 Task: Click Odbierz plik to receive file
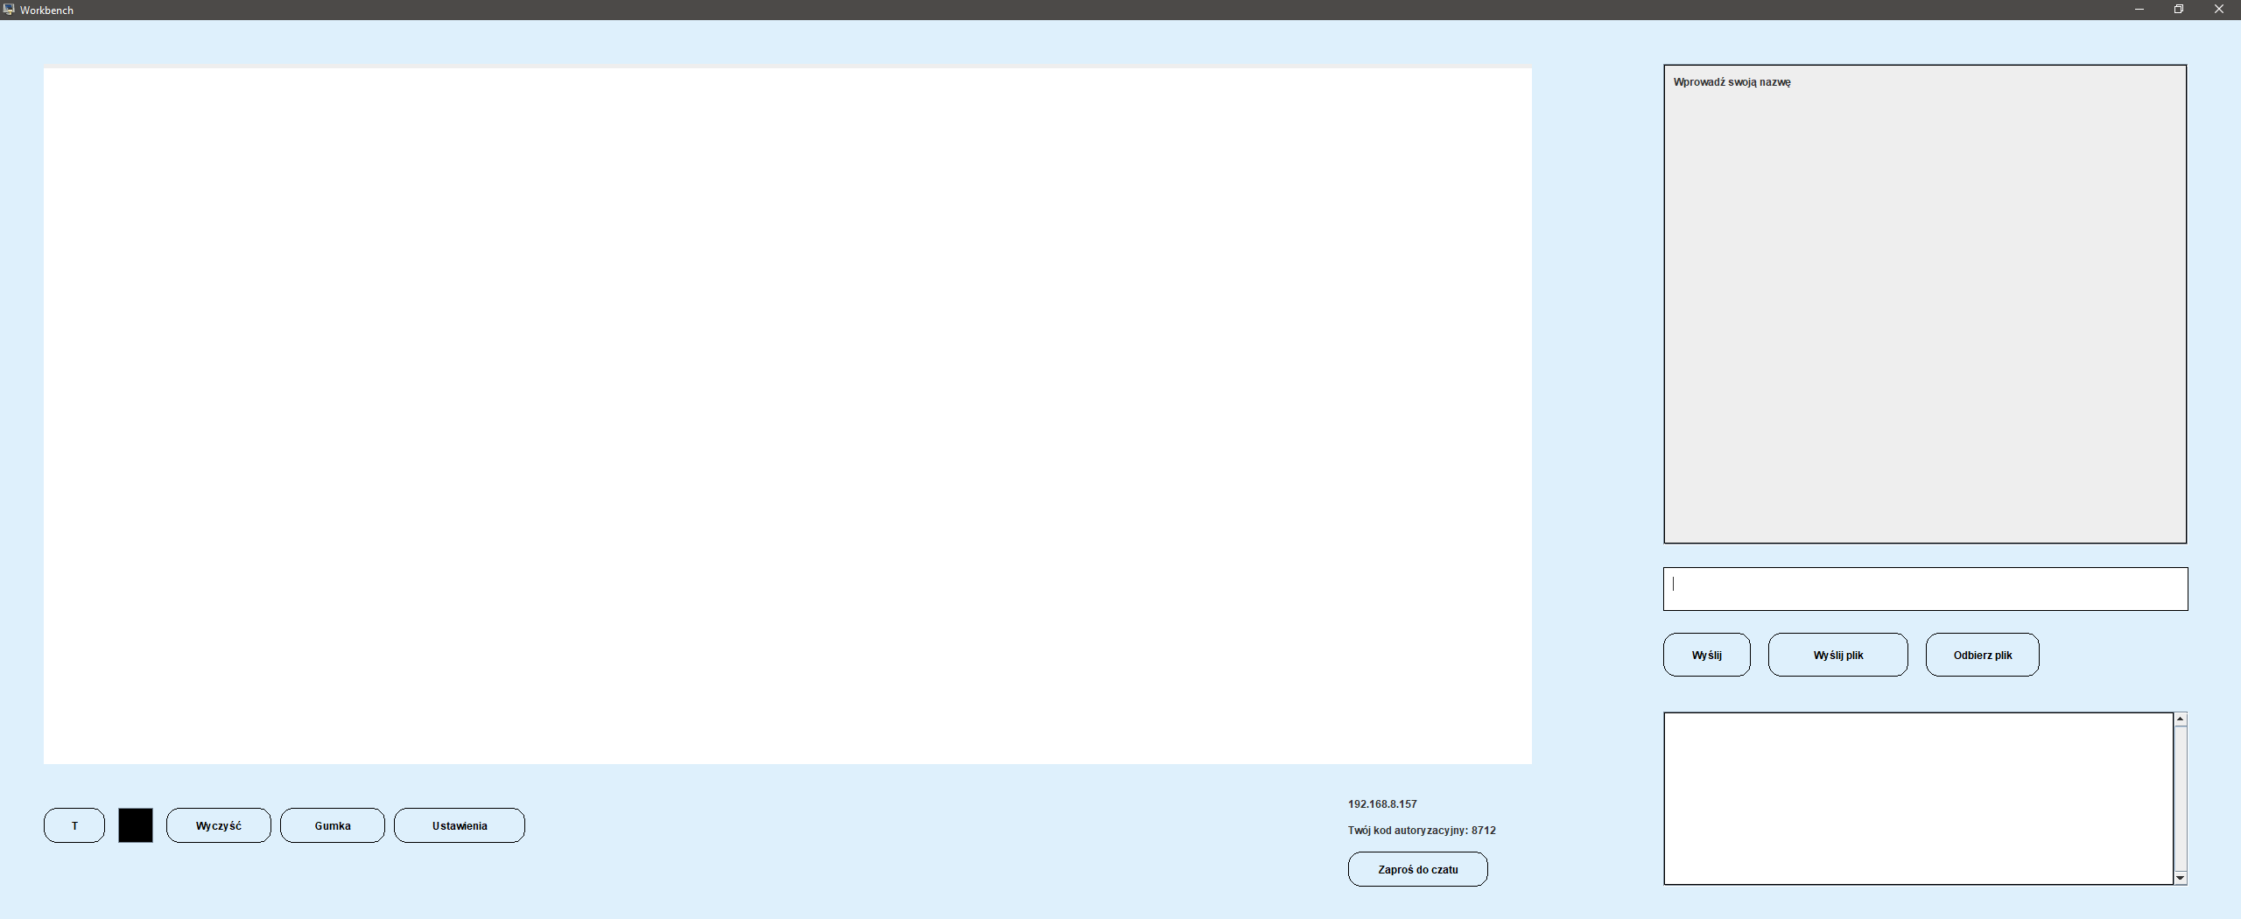[x=1983, y=655]
